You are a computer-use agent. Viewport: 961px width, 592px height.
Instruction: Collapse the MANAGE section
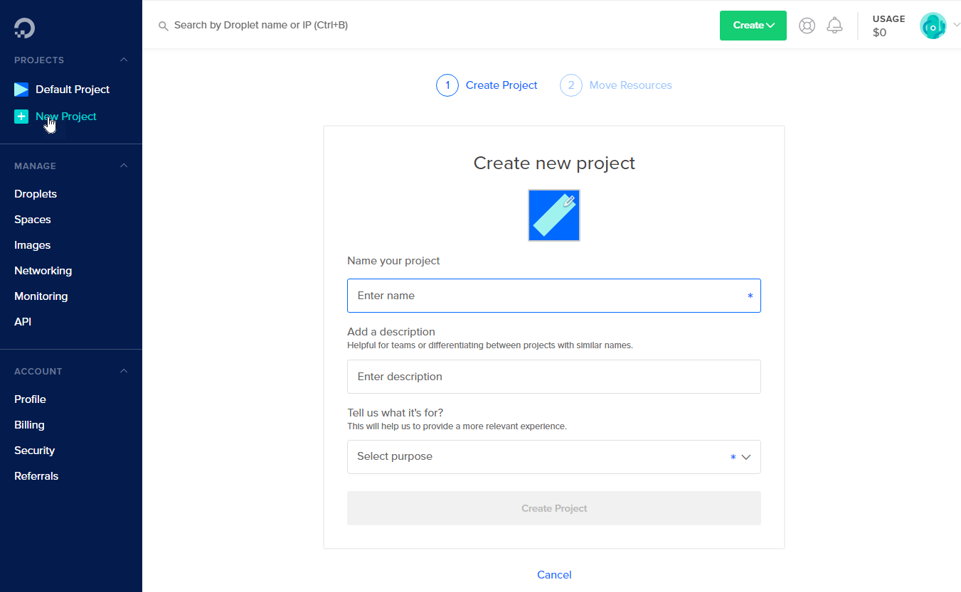pyautogui.click(x=123, y=165)
